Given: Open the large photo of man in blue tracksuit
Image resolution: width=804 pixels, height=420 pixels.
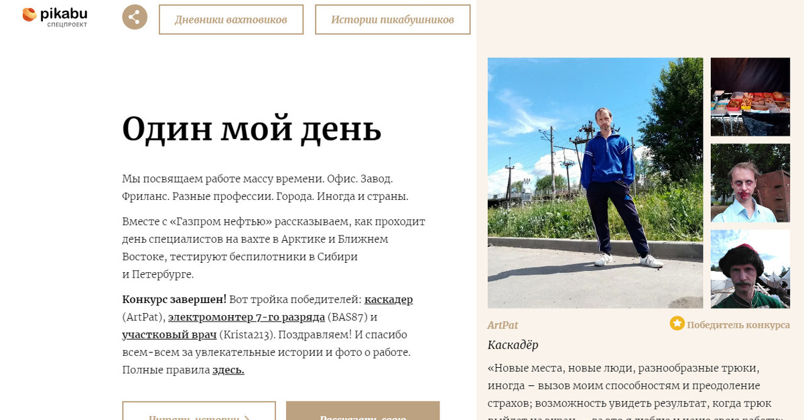Looking at the screenshot, I should point(596,183).
